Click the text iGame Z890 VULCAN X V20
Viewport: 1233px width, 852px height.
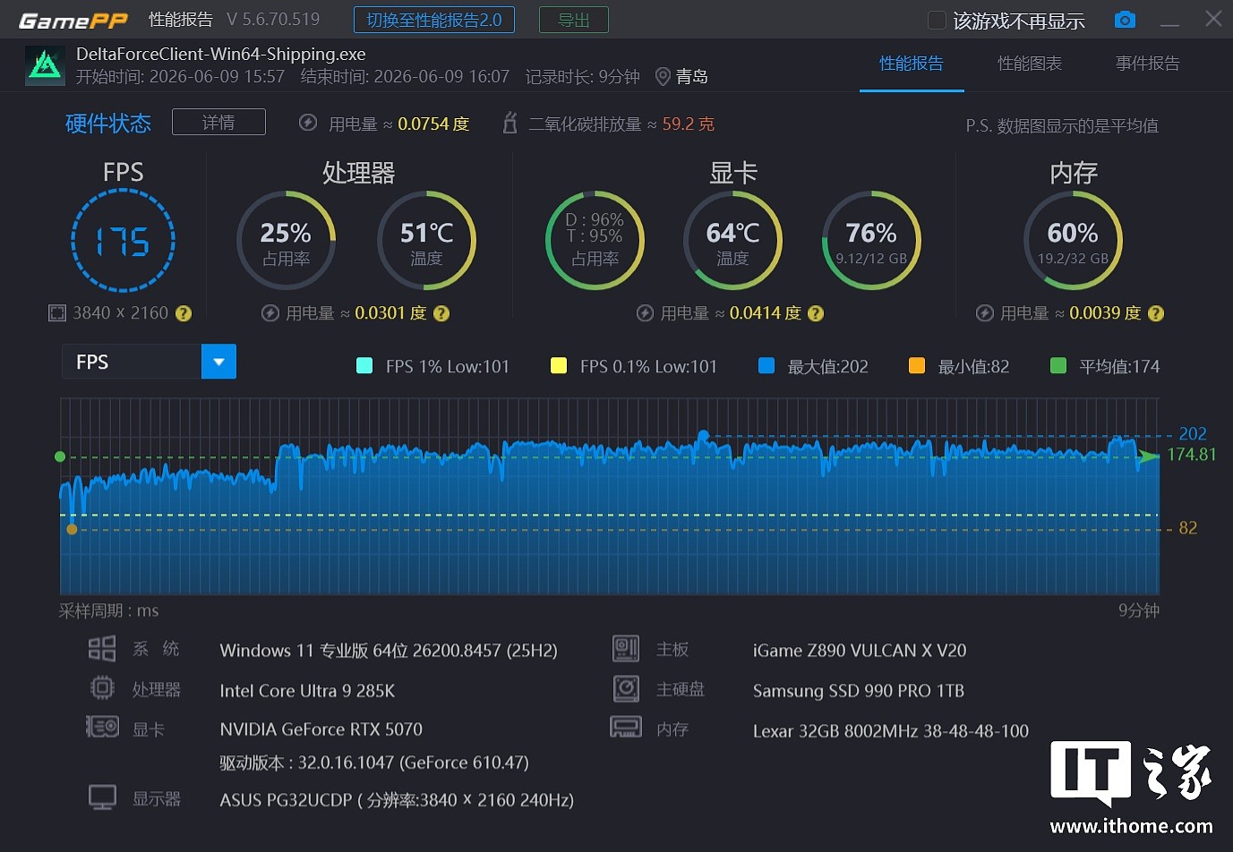pyautogui.click(x=860, y=651)
